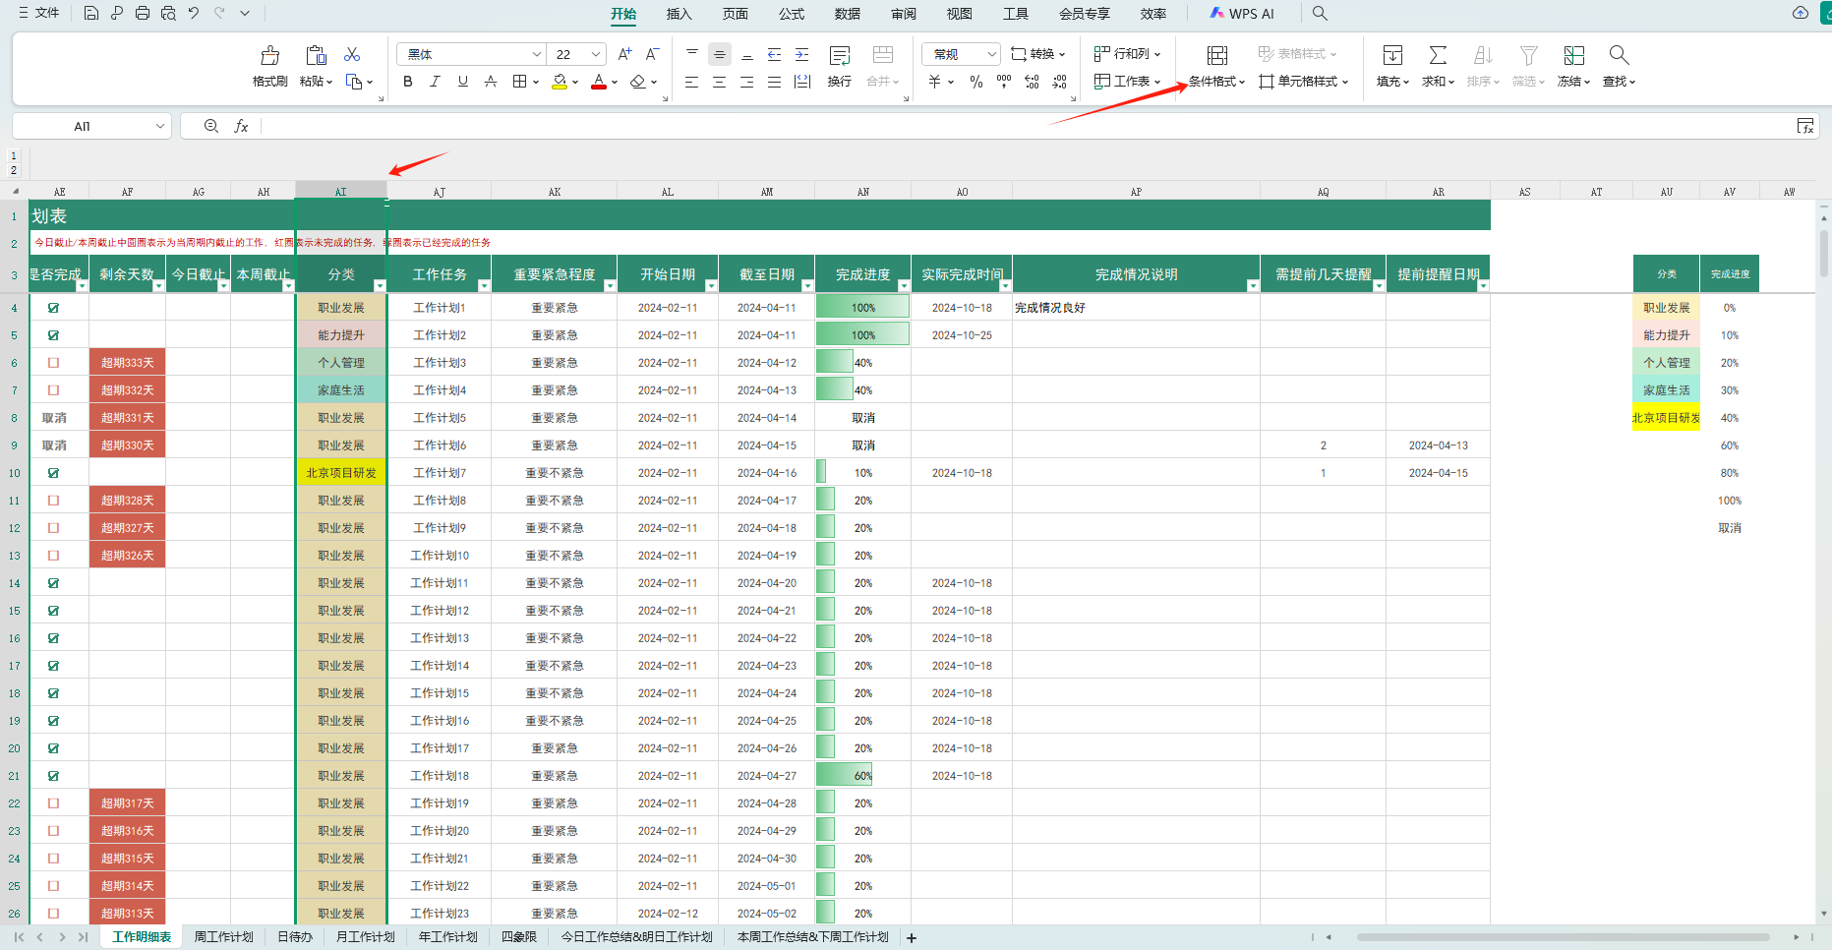1832x950 pixels.
Task: Click the 工作表 button
Action: point(1128,82)
